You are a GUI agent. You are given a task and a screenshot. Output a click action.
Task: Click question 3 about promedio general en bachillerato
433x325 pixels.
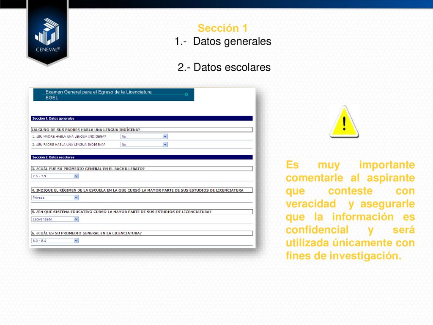(x=142, y=168)
